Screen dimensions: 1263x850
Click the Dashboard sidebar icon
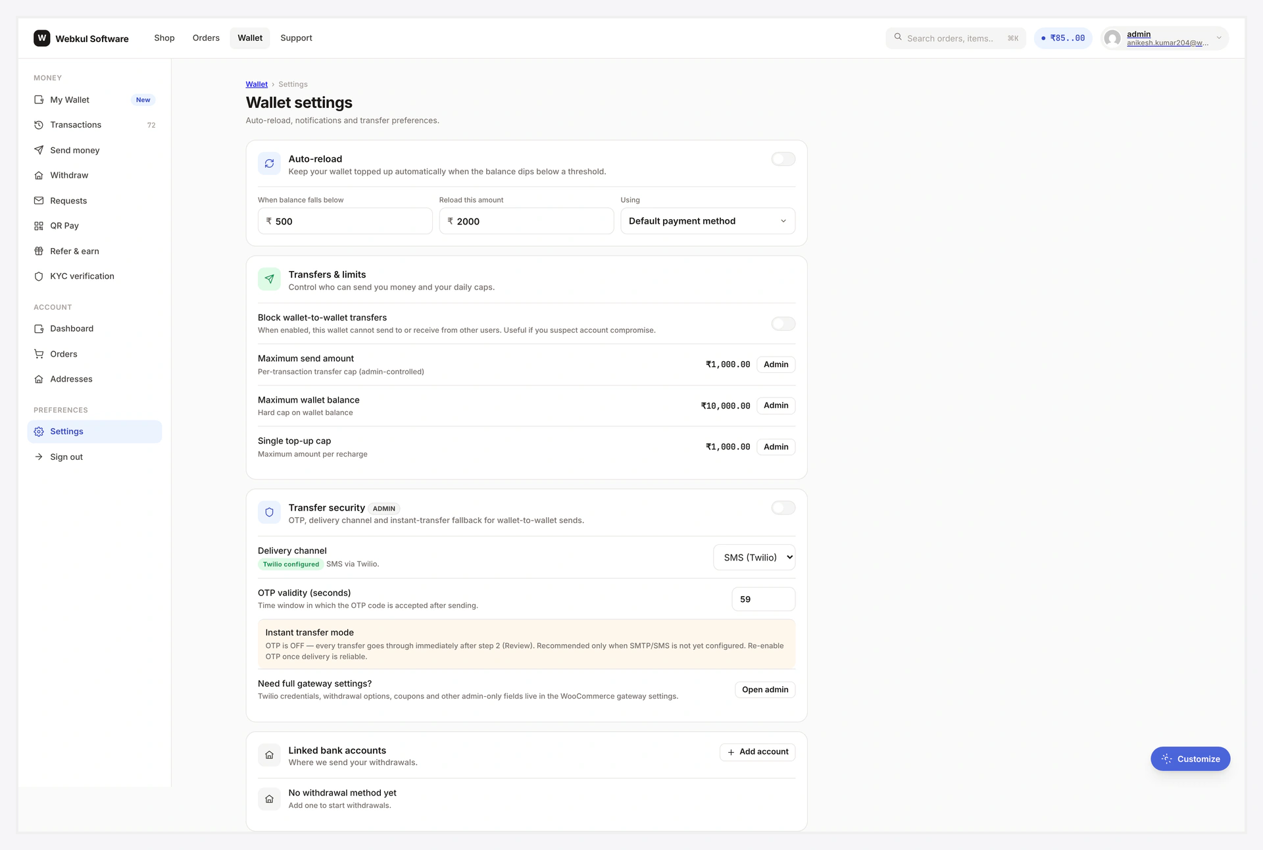39,329
